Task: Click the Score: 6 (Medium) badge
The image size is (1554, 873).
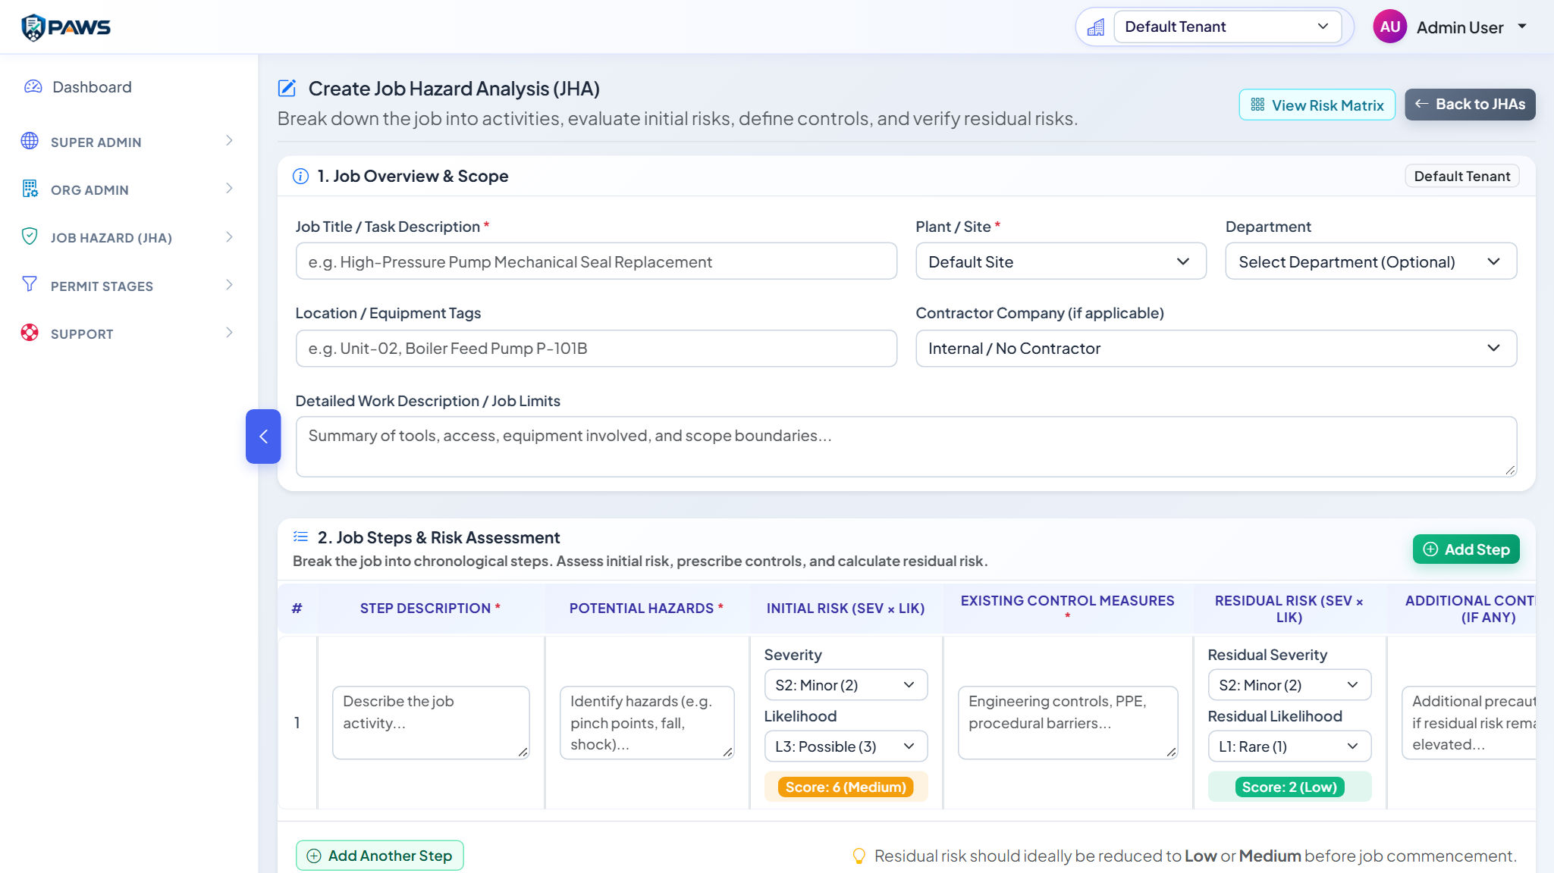Action: click(846, 787)
